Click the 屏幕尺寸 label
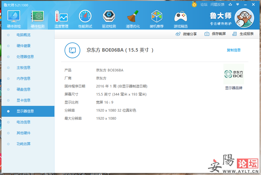 click(71, 94)
